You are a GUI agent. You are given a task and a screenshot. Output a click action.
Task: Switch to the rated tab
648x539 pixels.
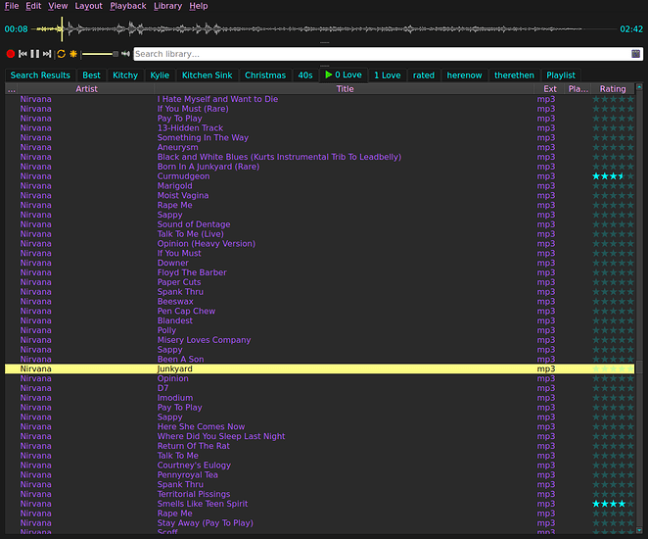pos(424,75)
